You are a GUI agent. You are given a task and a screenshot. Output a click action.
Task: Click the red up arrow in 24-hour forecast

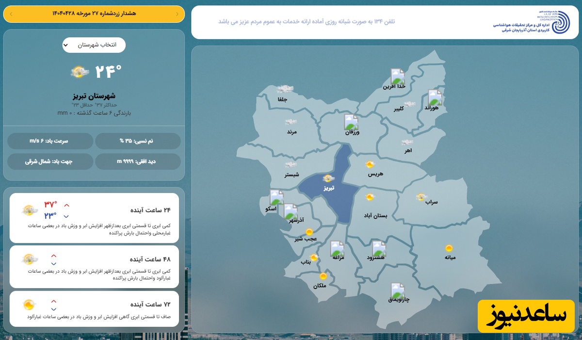point(66,205)
